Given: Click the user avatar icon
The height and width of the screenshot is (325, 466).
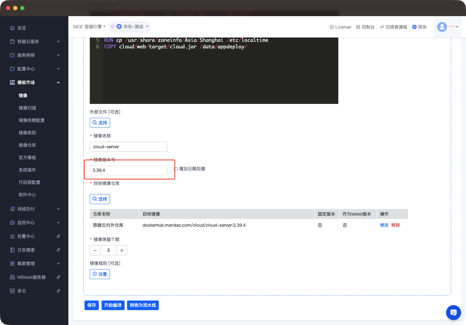Looking at the screenshot, I should point(442,27).
